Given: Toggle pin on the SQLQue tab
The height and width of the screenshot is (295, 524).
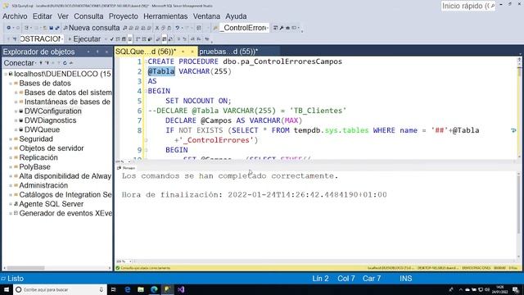Looking at the screenshot, I should point(183,52).
